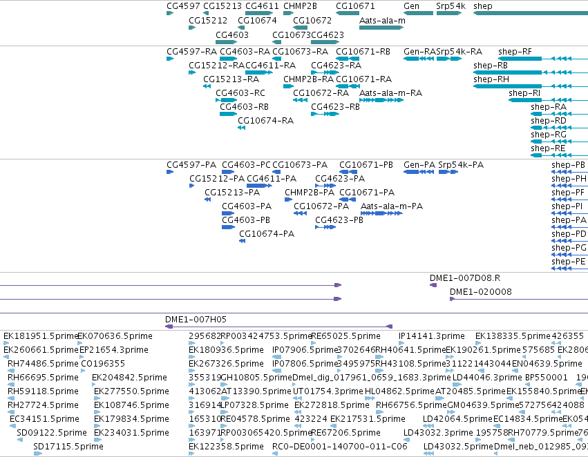Select the shep gene bar
The width and height of the screenshot is (588, 457).
[x=531, y=13]
